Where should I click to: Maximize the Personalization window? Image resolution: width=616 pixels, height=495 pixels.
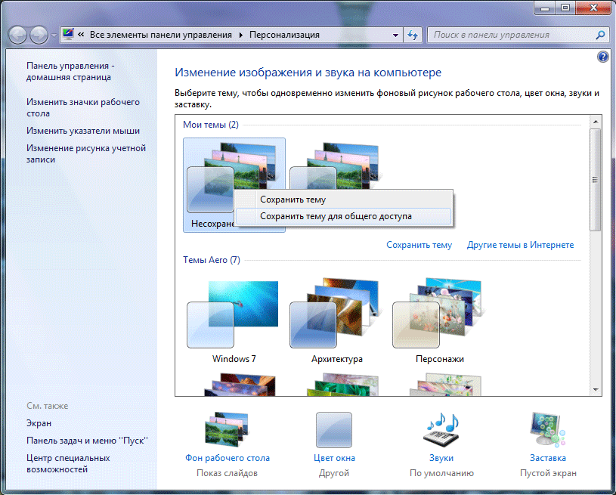[x=565, y=8]
